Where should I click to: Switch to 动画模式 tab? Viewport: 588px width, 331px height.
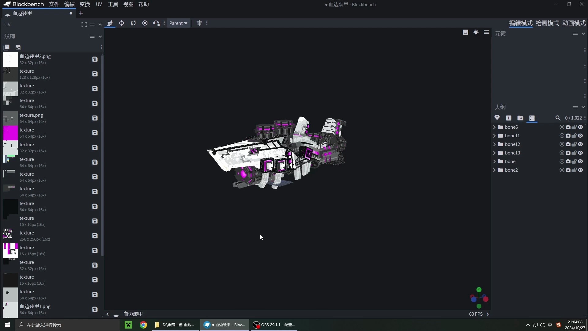click(574, 23)
